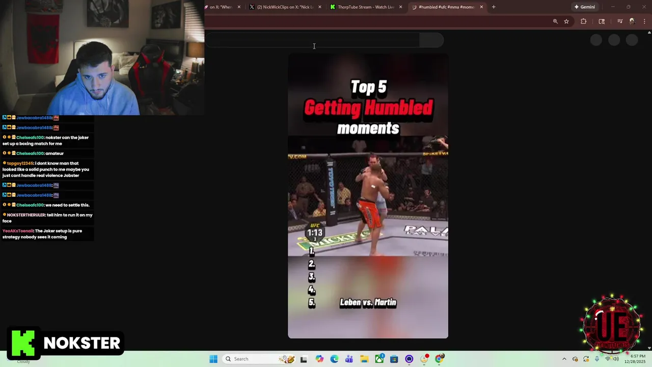Close the 'on X: When' tab
This screenshot has height=367, width=652.
click(239, 7)
